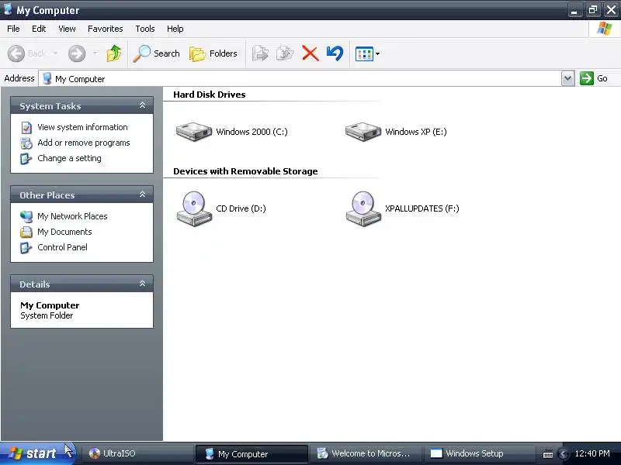Switch to Windows Setup taskbar button
This screenshot has width=621, height=465.
[x=479, y=453]
